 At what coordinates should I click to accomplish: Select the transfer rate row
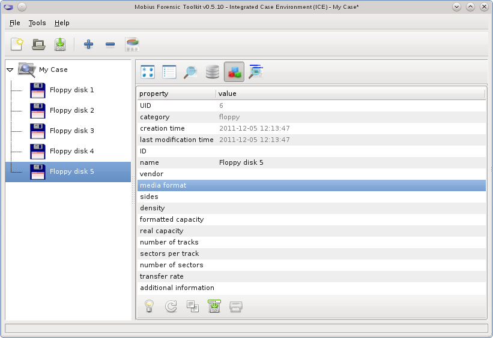pos(312,276)
